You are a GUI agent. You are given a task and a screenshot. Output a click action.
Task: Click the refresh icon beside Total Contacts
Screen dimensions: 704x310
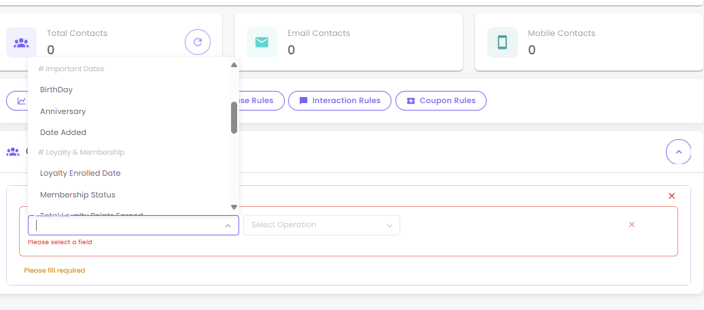click(198, 42)
